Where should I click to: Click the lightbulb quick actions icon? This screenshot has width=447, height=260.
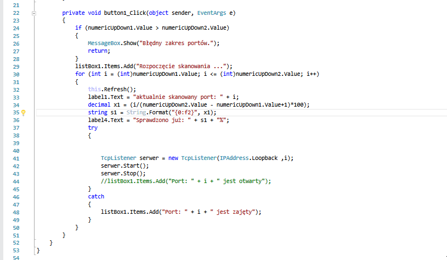tap(24, 113)
